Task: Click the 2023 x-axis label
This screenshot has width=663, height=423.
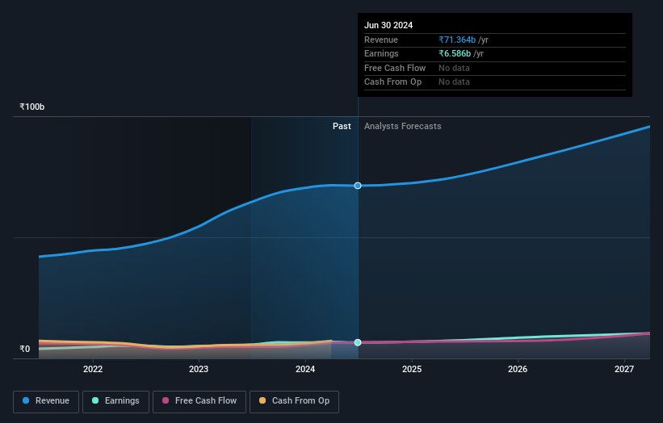Action: (199, 370)
